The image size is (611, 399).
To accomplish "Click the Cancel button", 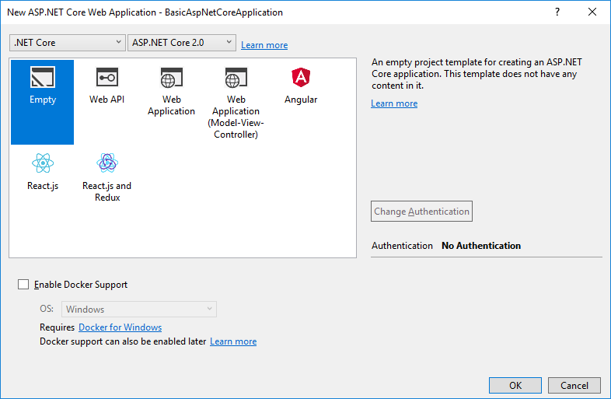I will coord(574,386).
